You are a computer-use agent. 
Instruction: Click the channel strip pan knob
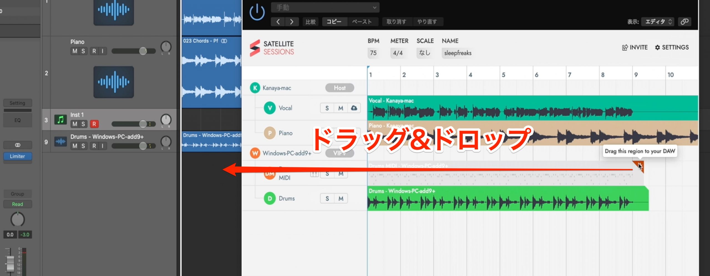click(x=17, y=219)
